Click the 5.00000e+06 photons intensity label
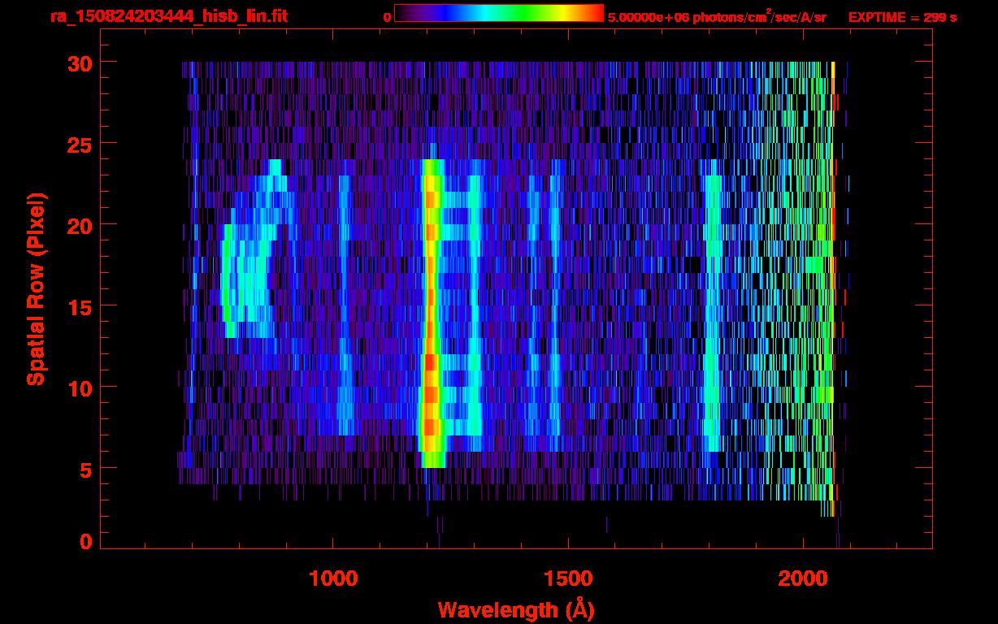Image resolution: width=998 pixels, height=624 pixels. point(717,17)
